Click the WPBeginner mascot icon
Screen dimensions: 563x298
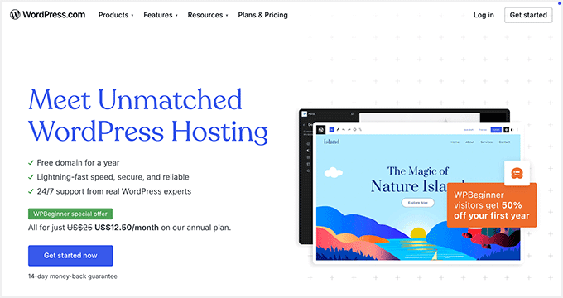click(517, 173)
